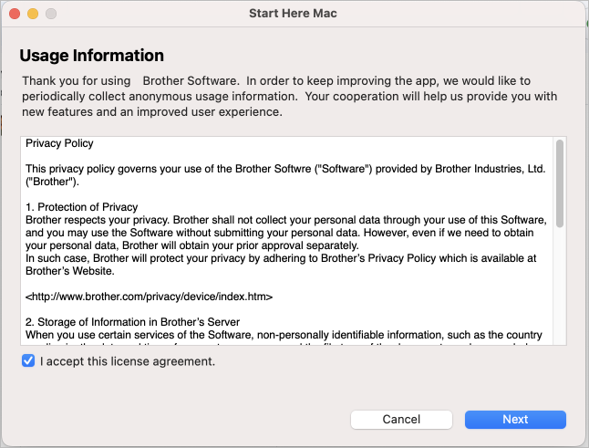The height and width of the screenshot is (448, 589).
Task: Click the line starting 'This privacy policy governs'
Action: 285,169
